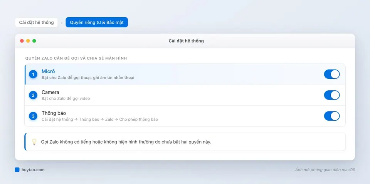Close the window with the red button
The width and height of the screenshot is (370, 184).
[x=22, y=41]
